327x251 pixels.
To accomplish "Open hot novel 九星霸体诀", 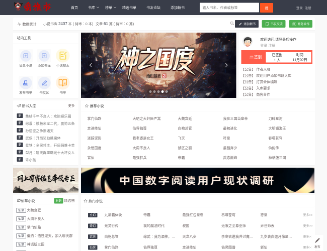I will click(113, 215).
